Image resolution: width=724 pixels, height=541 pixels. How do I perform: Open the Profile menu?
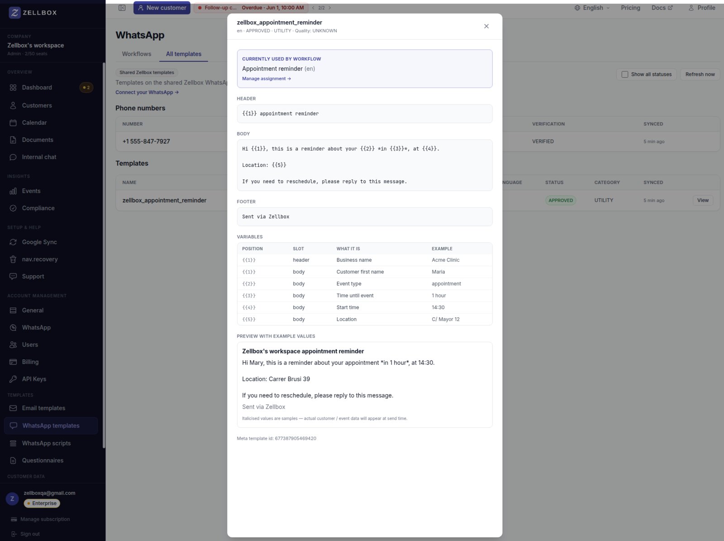(702, 8)
